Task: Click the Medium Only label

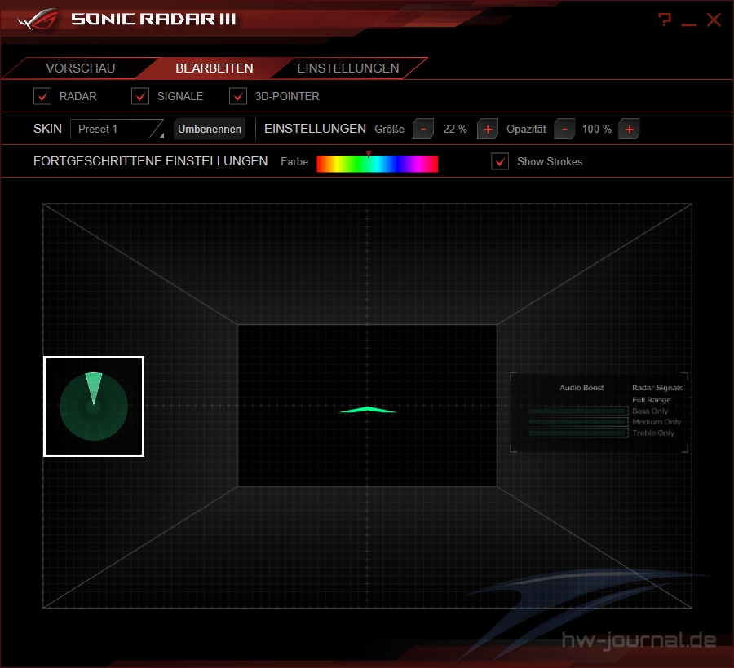Action: pos(657,422)
